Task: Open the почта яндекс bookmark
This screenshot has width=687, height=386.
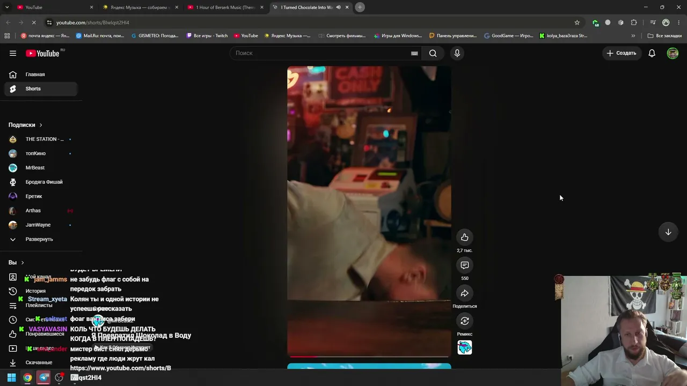Action: pyautogui.click(x=45, y=36)
